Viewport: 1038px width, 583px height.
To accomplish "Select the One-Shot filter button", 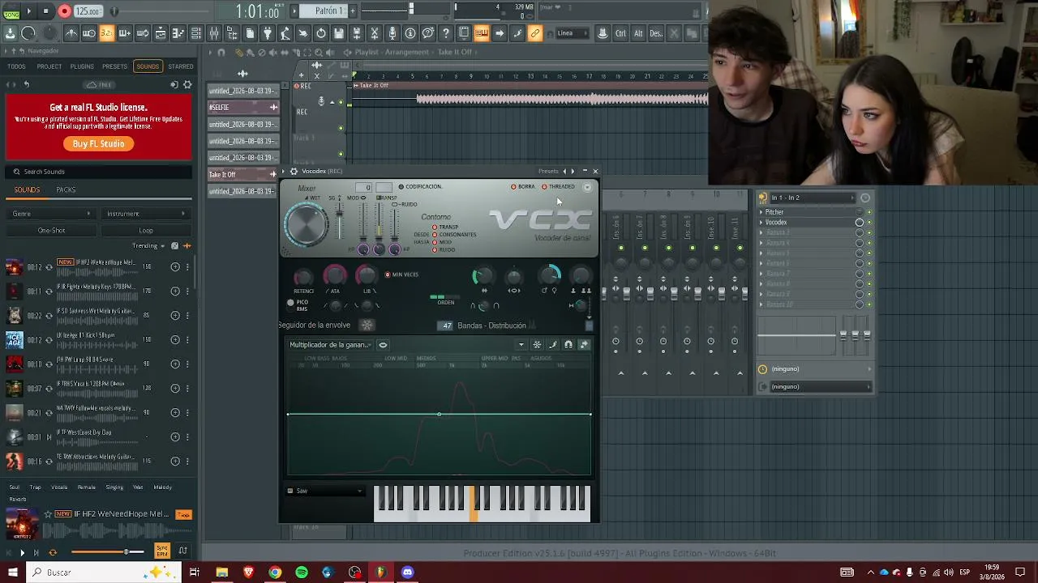I will [51, 230].
